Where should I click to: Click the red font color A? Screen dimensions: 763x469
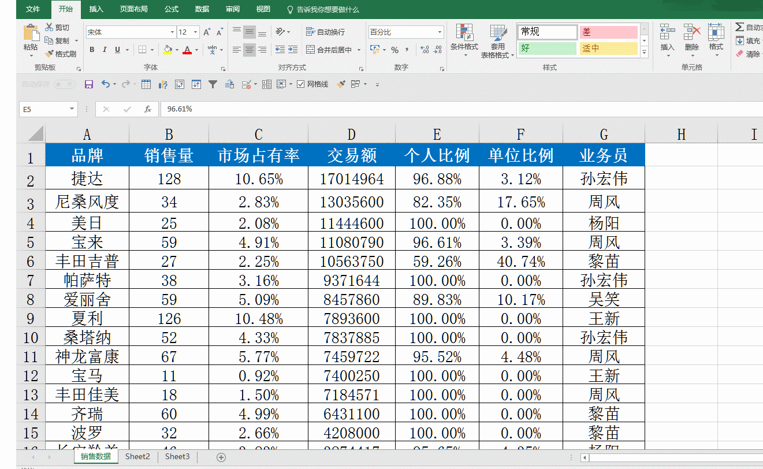click(x=187, y=50)
